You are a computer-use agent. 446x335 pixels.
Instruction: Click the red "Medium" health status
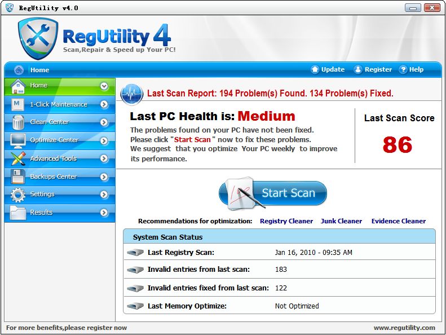pyautogui.click(x=266, y=116)
